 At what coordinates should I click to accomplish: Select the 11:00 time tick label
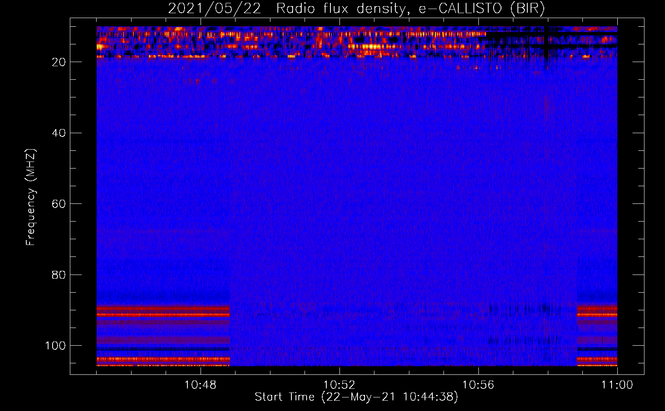pyautogui.click(x=617, y=385)
